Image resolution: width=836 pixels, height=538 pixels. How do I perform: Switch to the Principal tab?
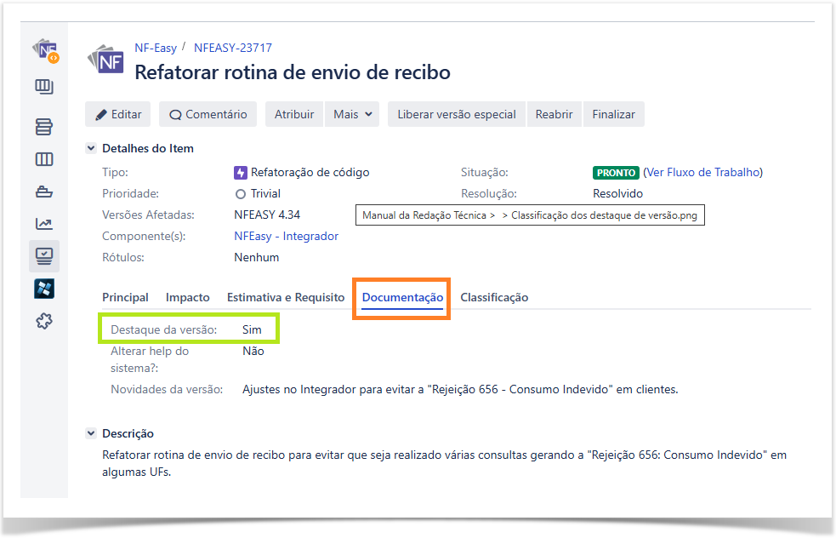125,297
